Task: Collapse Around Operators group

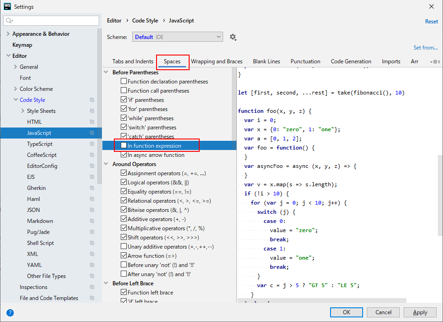Action: pyautogui.click(x=106, y=164)
